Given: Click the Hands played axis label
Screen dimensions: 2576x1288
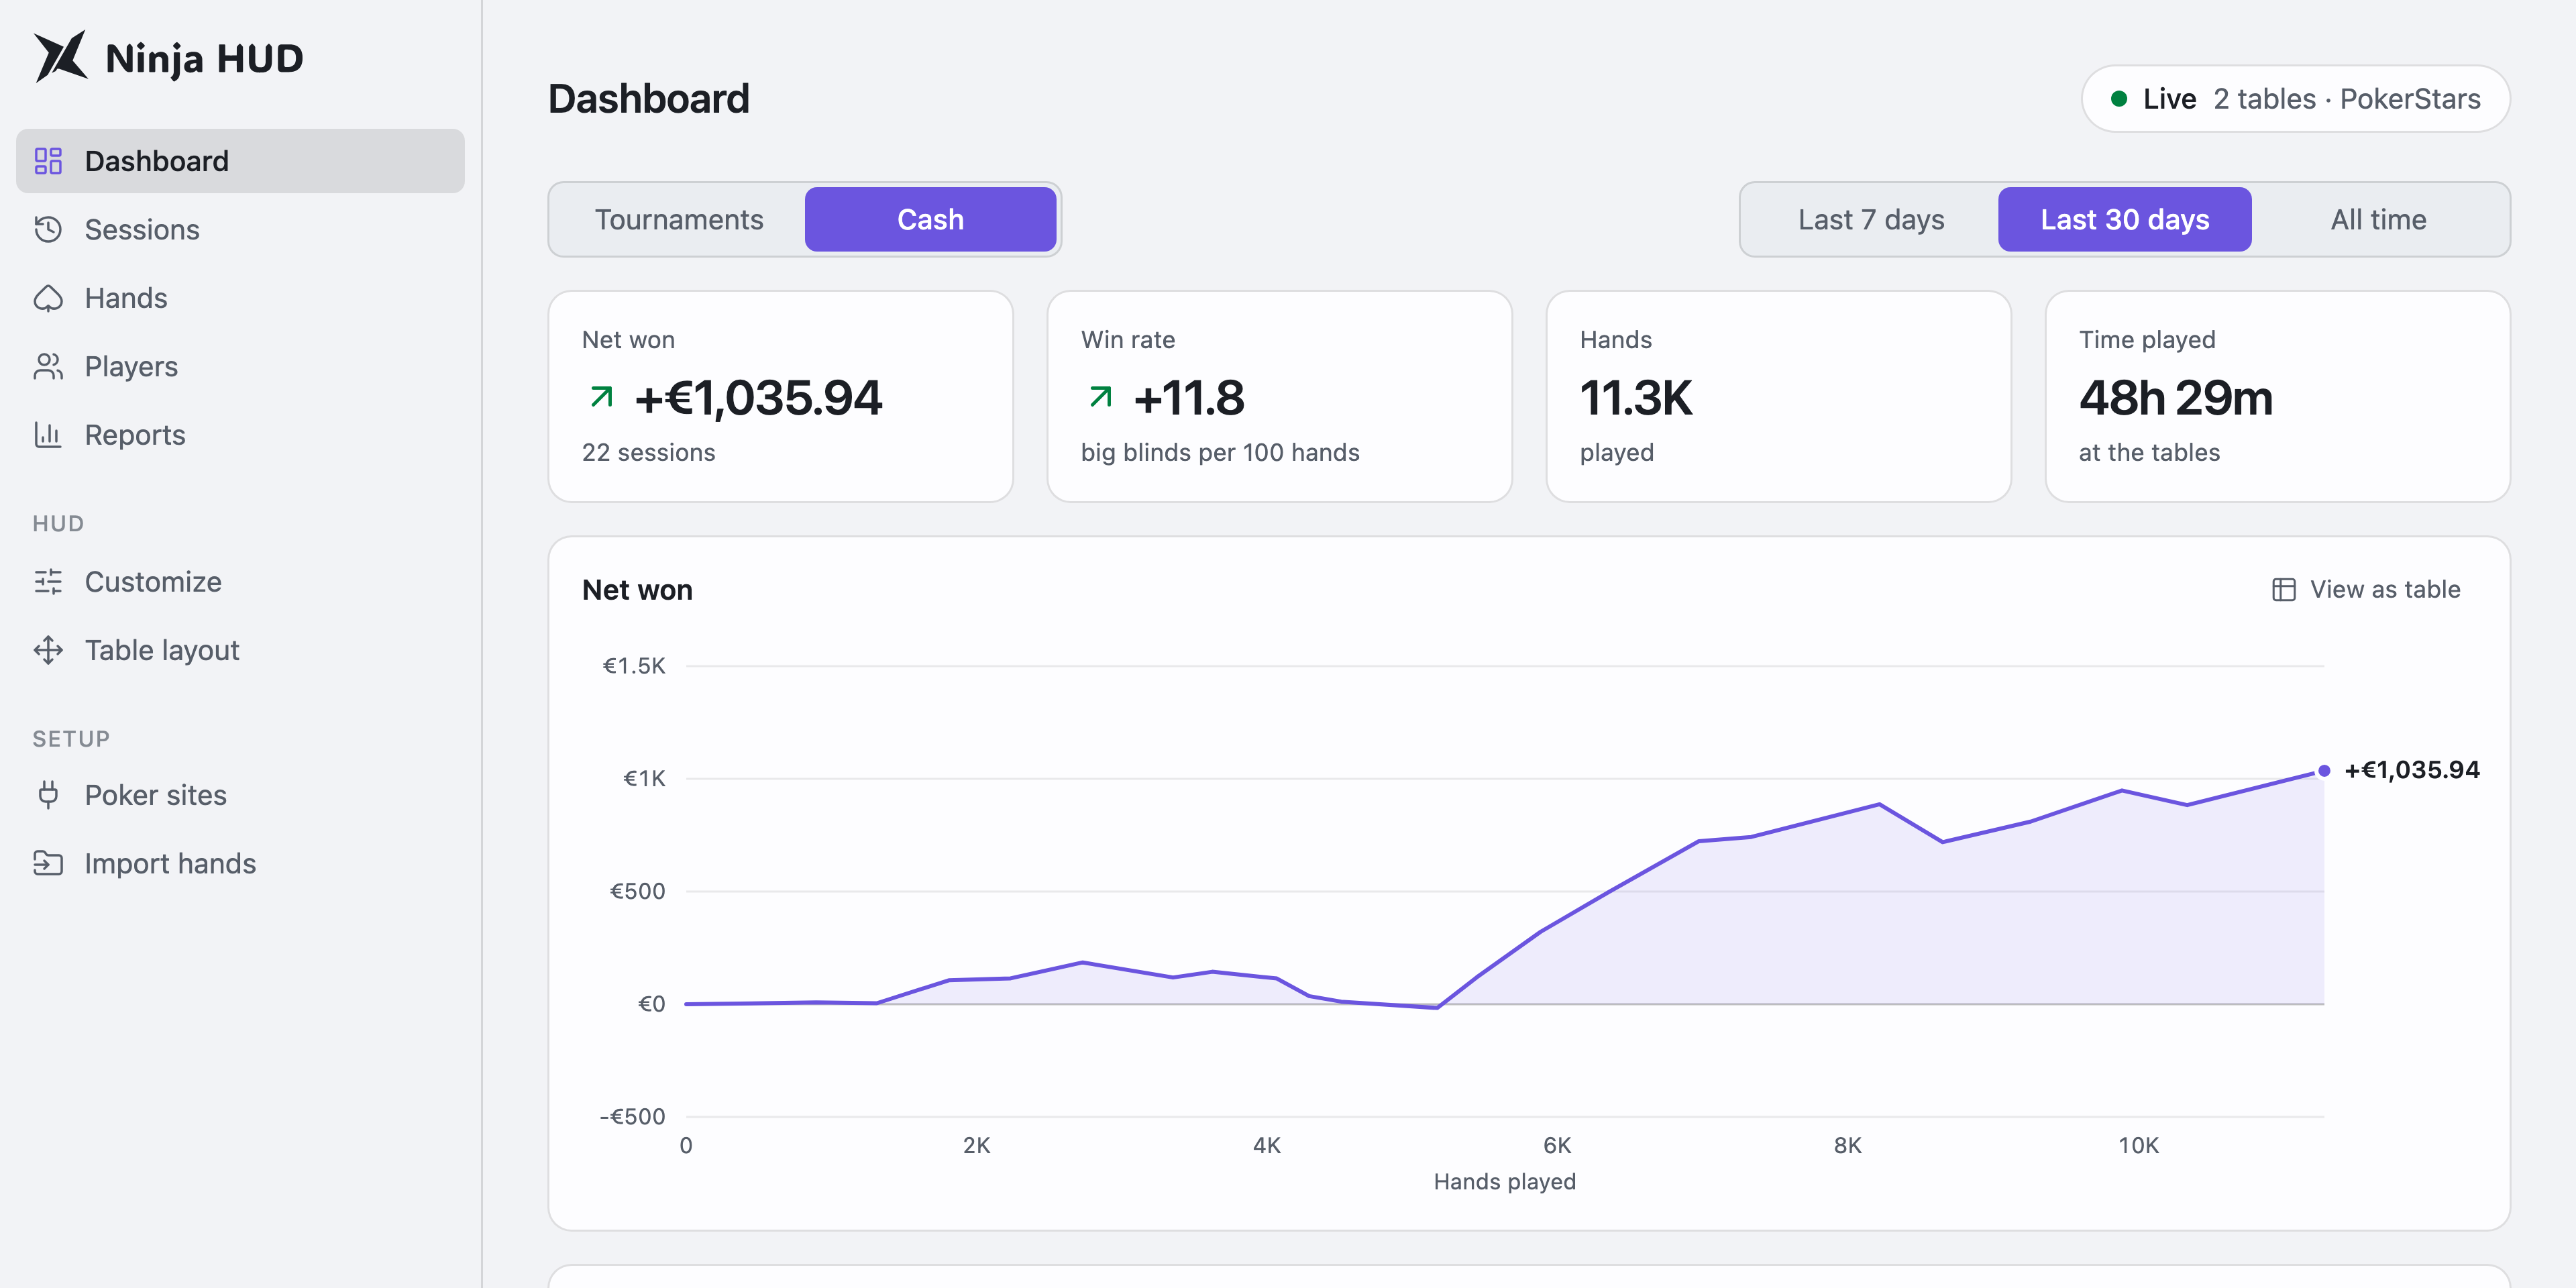Looking at the screenshot, I should pos(1504,1181).
